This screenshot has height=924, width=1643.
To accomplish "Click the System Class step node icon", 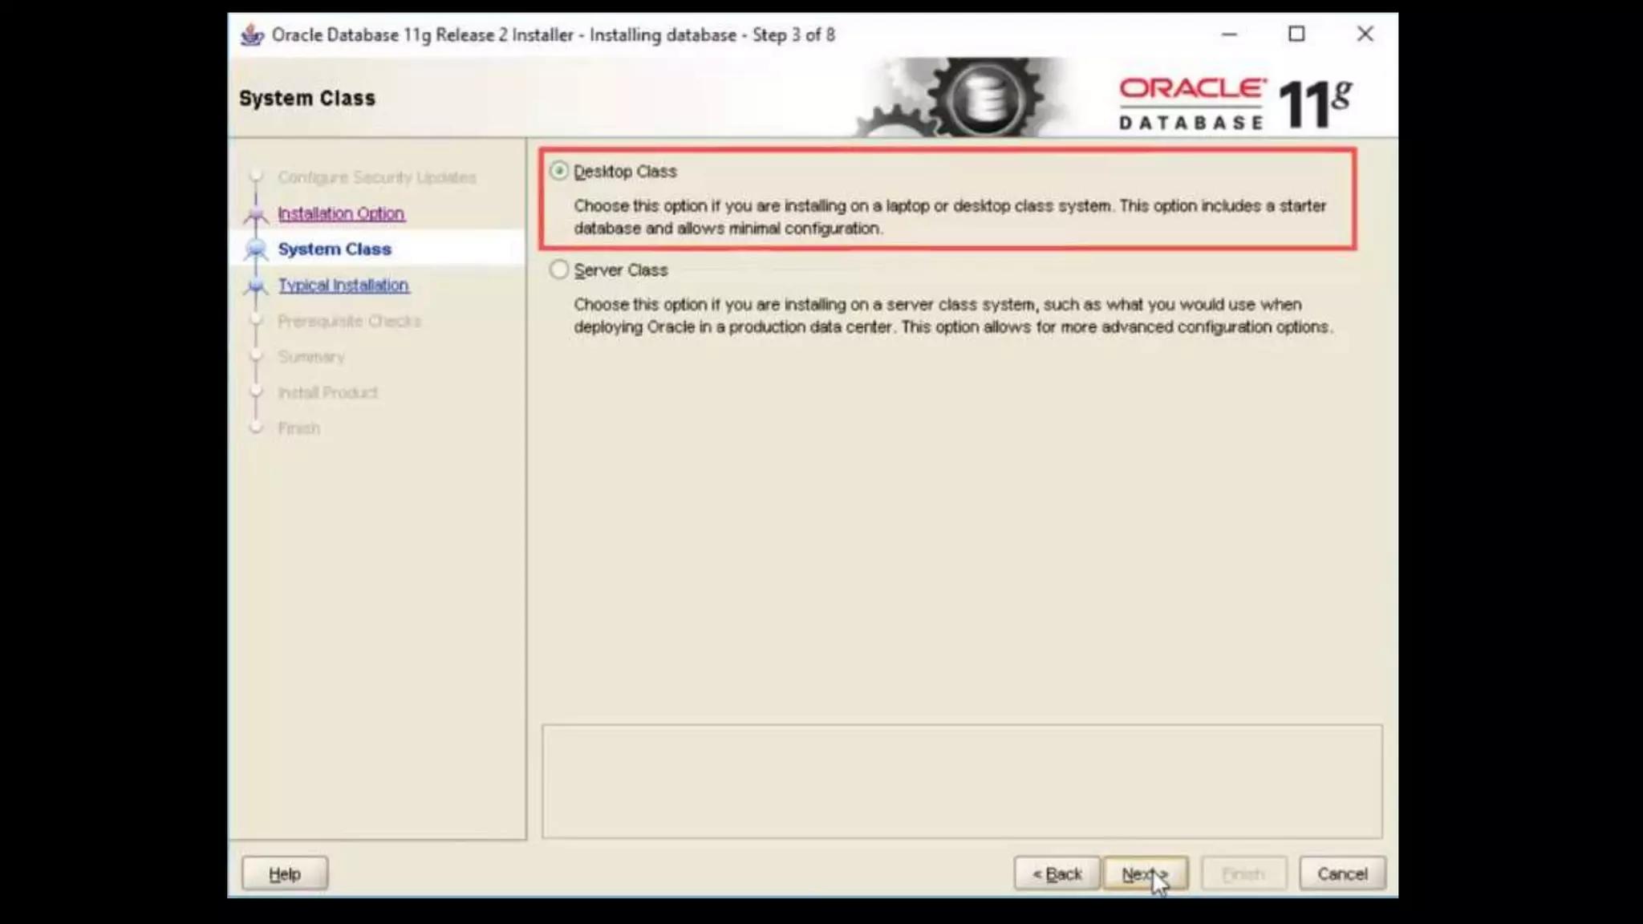I will coord(256,249).
